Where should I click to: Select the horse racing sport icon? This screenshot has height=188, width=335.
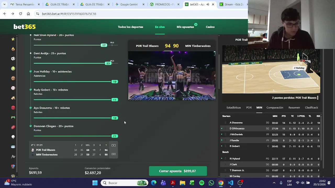click(13, 98)
